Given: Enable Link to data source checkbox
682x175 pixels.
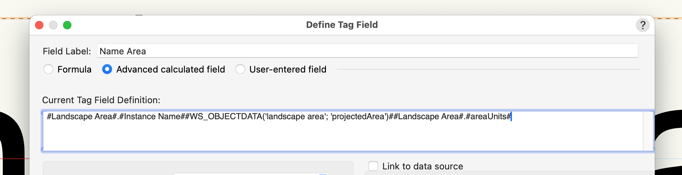Looking at the screenshot, I should point(373,166).
